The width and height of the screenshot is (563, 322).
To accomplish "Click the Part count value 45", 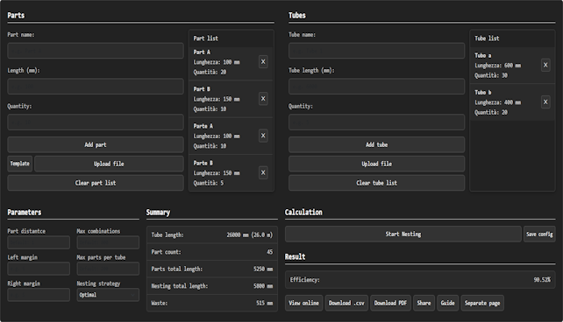I will pos(269,252).
